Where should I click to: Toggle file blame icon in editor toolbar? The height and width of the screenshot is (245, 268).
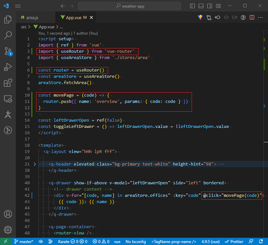click(243, 17)
